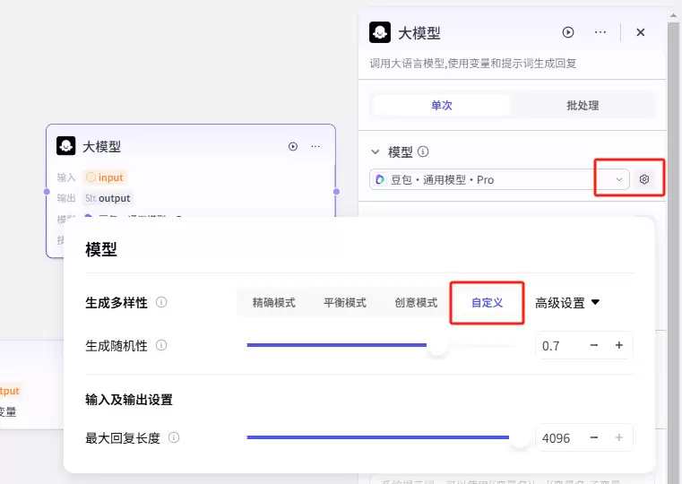Click the side panel scrollbar up arrow
The height and width of the screenshot is (484, 682).
click(x=674, y=15)
